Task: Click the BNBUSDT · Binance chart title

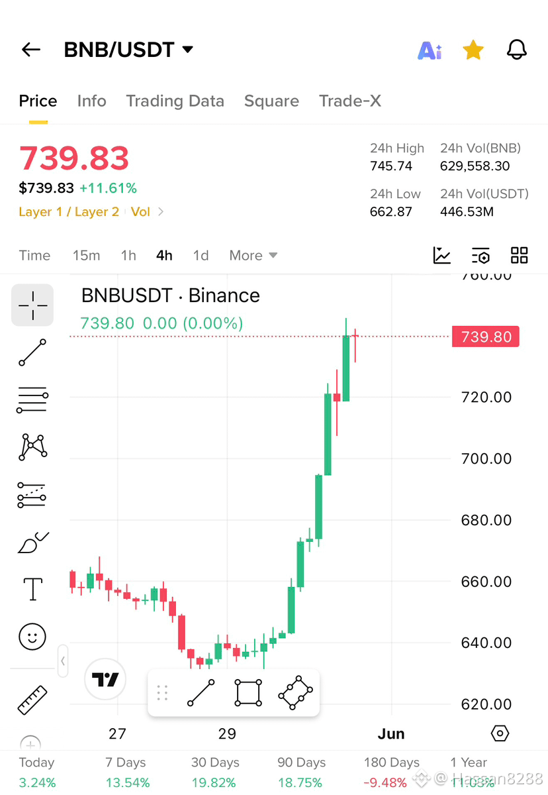Action: [x=171, y=295]
